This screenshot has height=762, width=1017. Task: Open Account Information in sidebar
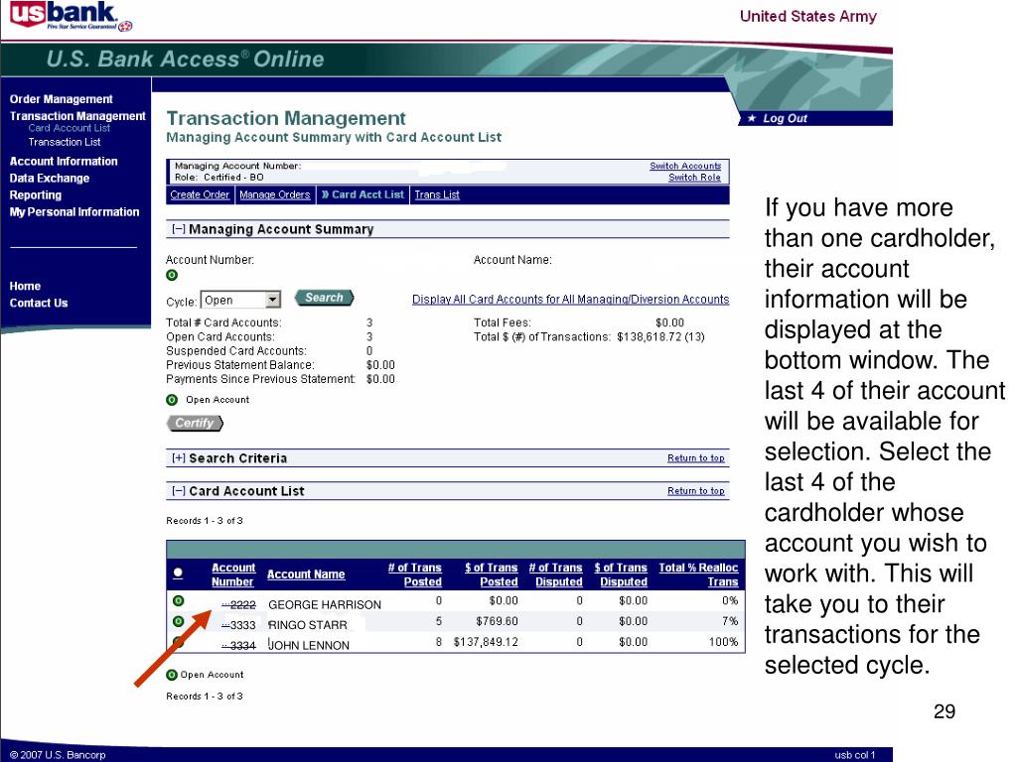tap(64, 162)
